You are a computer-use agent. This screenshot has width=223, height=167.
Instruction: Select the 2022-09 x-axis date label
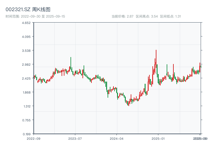point(33,138)
